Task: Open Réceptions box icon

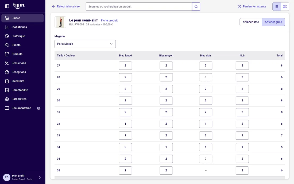Action: [x=7, y=72]
